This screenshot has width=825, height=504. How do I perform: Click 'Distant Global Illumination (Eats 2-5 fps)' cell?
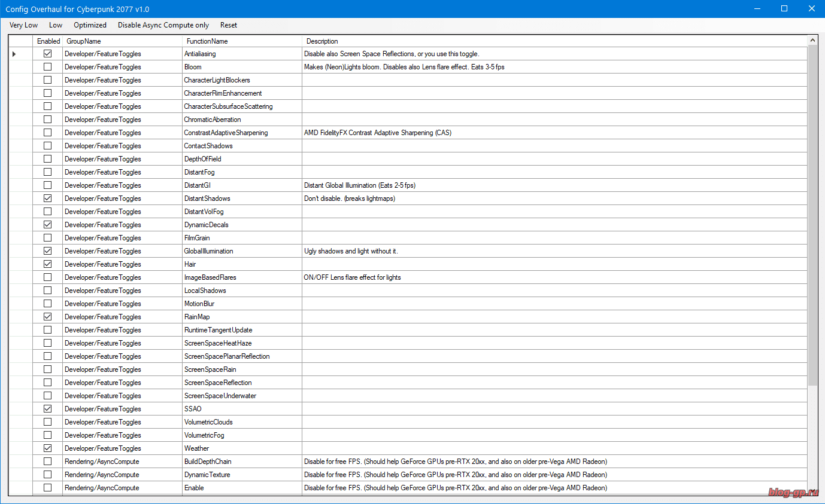[554, 185]
